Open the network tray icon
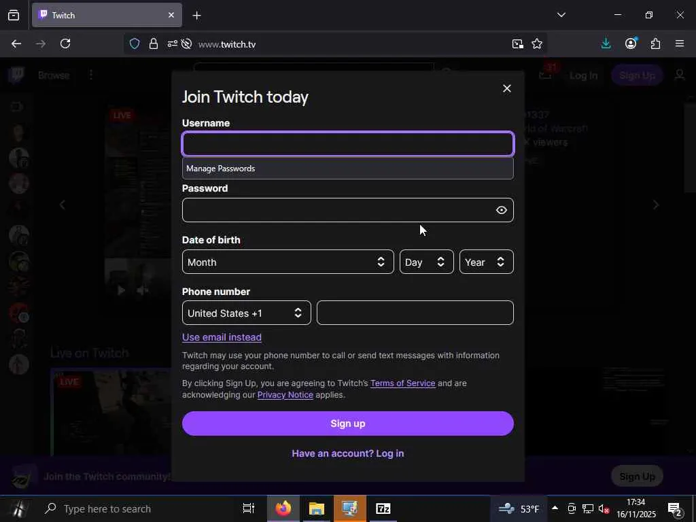This screenshot has width=696, height=522. 588,508
